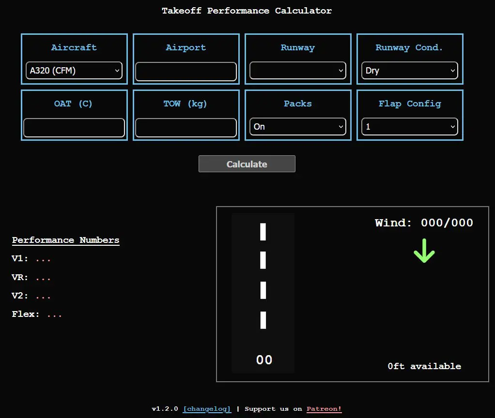Open the Flap Config dropdown showing 1
The height and width of the screenshot is (418, 495).
tap(409, 127)
